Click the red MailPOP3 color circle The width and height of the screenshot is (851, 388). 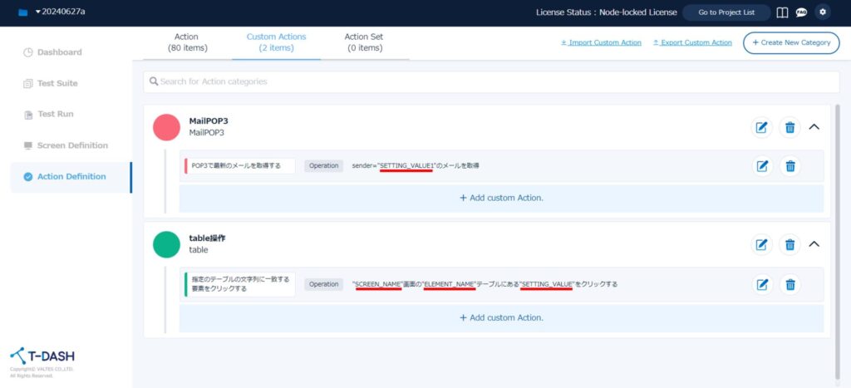pyautogui.click(x=167, y=127)
